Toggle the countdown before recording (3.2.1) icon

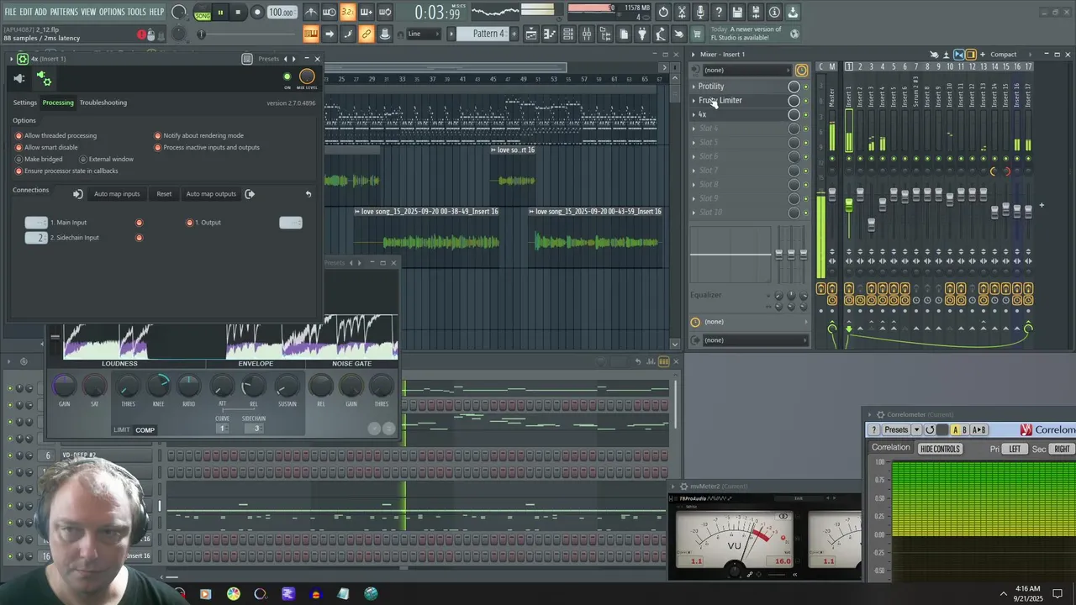tap(348, 13)
